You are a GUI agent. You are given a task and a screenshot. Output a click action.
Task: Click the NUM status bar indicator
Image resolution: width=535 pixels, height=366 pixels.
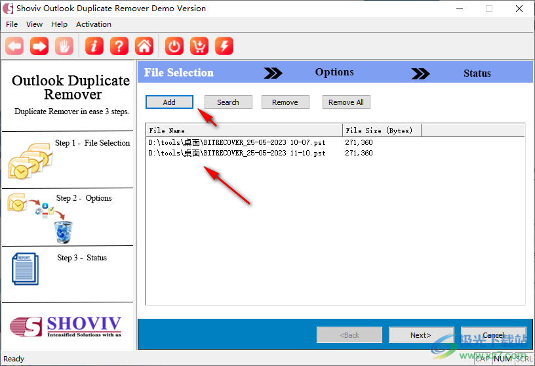503,359
